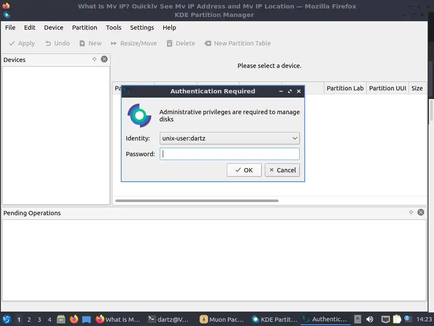The width and height of the screenshot is (434, 326).
Task: Expand the Identity dropdown
Action: click(x=229, y=138)
